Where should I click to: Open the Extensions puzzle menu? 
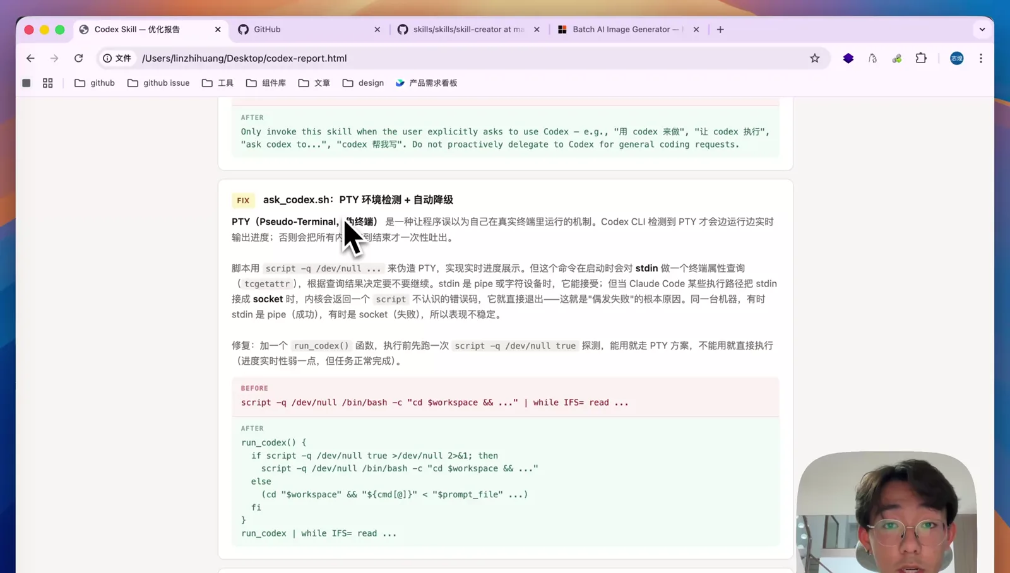pyautogui.click(x=921, y=58)
